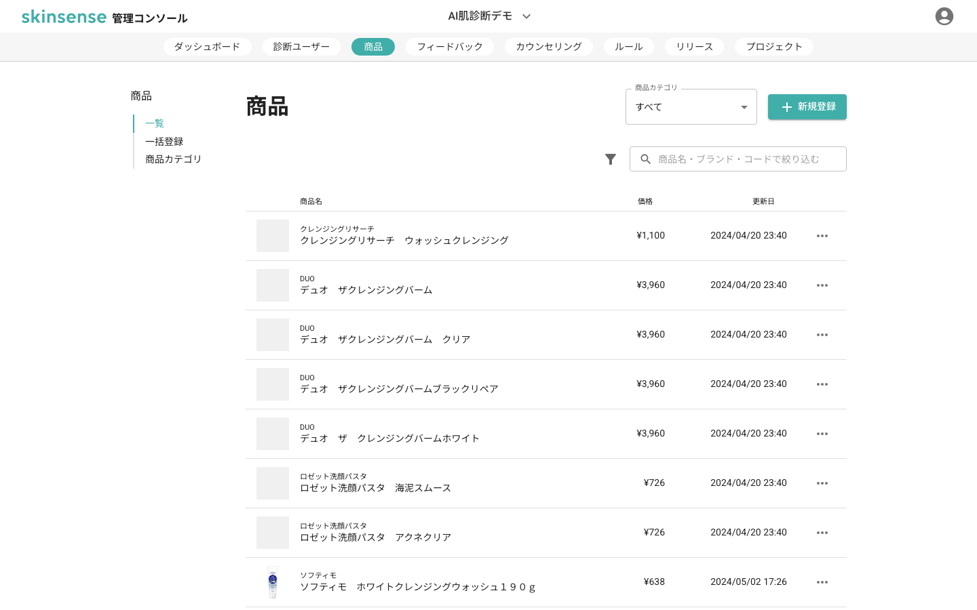Click the 2024/05/02 17:26 date cell

[x=748, y=582]
